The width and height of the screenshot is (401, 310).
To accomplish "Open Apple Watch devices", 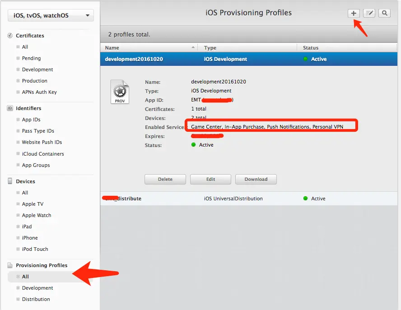I will pyautogui.click(x=36, y=215).
